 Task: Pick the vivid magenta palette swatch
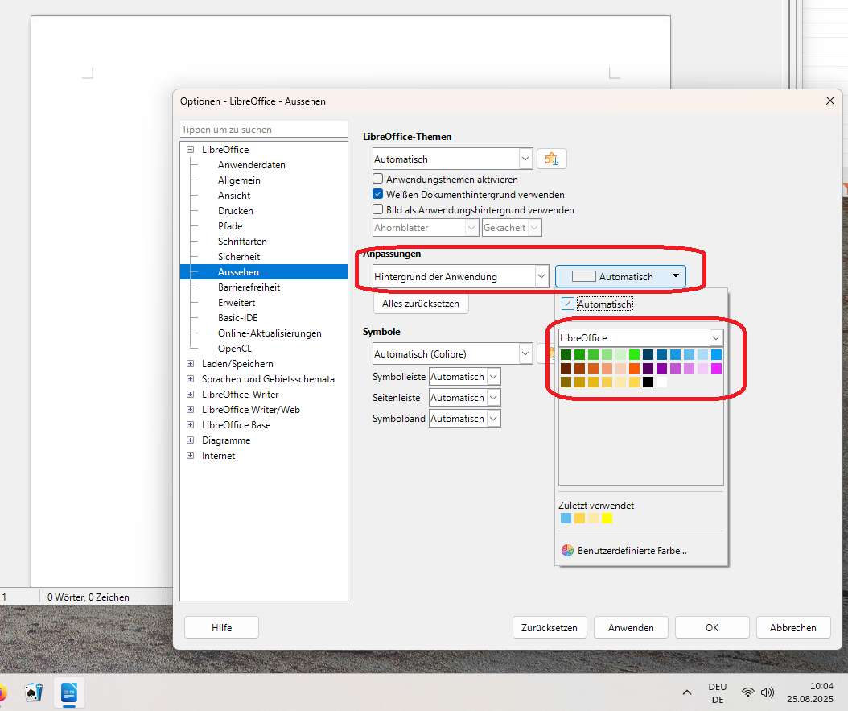717,369
